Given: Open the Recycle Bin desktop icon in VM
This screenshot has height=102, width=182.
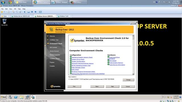Looking at the screenshot, I should (5, 22).
